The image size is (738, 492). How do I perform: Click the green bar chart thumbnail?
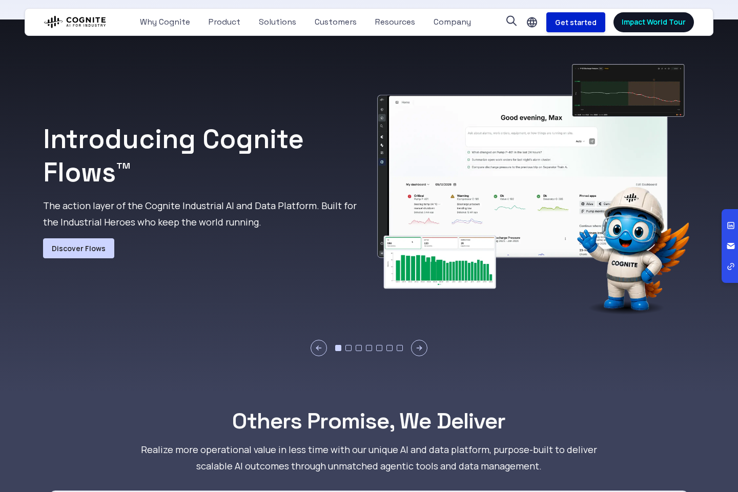440,262
